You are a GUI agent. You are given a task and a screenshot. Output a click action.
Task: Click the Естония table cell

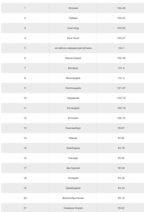(73, 118)
